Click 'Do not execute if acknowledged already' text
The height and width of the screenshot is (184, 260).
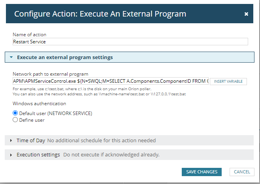point(111,155)
